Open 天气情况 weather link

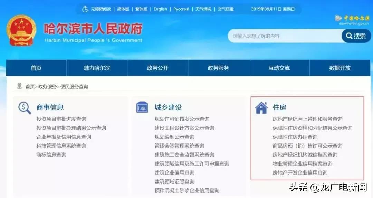(203, 9)
